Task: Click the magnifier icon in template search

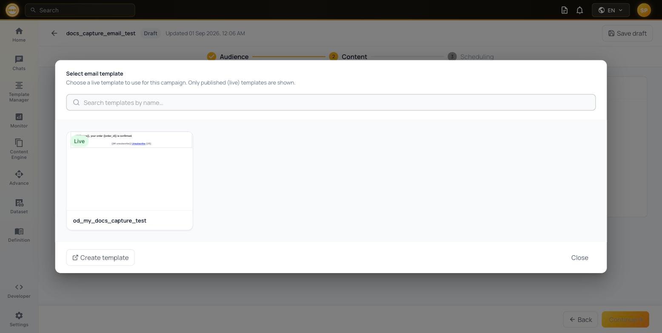Action: pyautogui.click(x=77, y=102)
